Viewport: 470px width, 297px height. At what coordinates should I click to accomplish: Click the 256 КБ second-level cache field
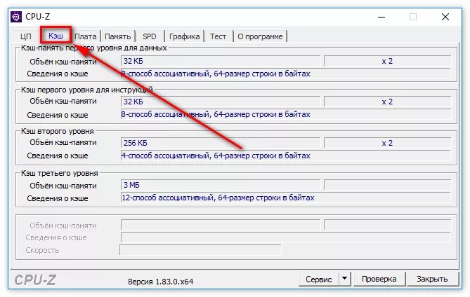221,143
